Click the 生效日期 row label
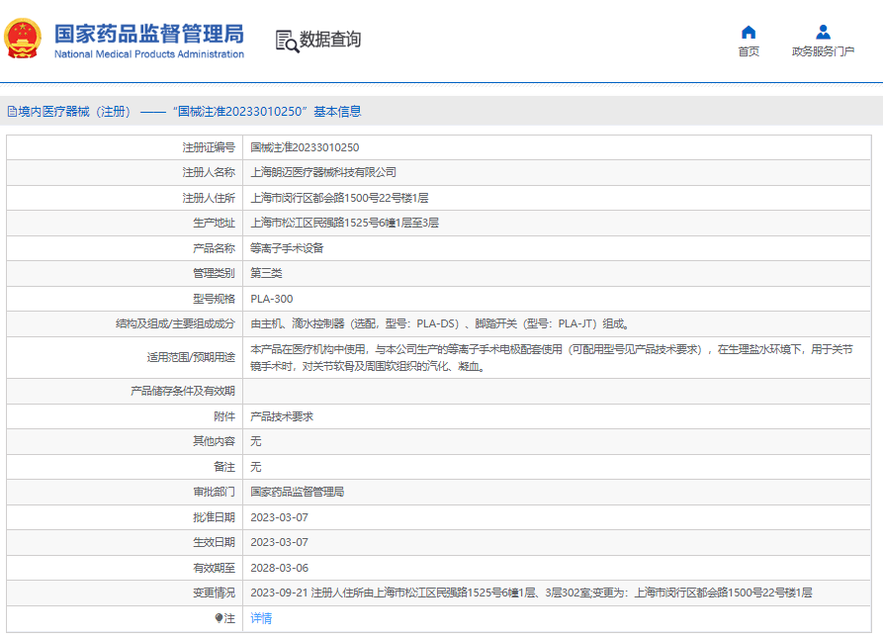Image resolution: width=883 pixels, height=639 pixels. pos(214,542)
